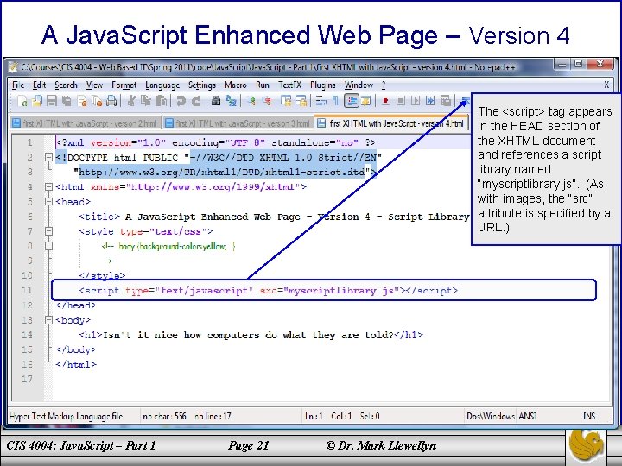The image size is (622, 466).
Task: Collapse the style fold marker on line 7
Action: (x=48, y=231)
